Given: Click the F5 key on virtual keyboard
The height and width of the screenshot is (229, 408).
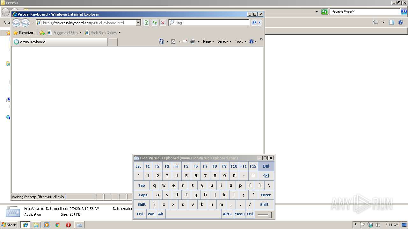Looking at the screenshot, I should pyautogui.click(x=186, y=166).
